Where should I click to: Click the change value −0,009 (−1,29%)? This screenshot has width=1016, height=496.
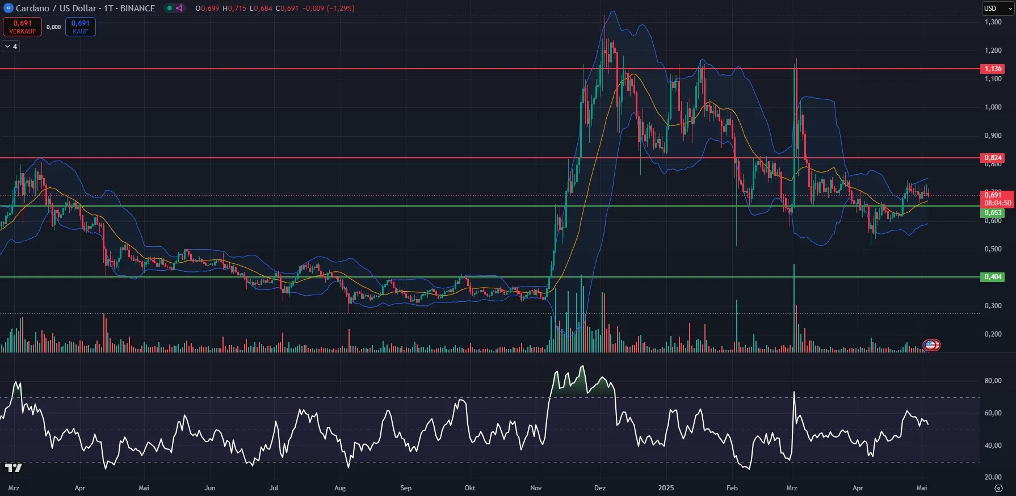point(329,8)
